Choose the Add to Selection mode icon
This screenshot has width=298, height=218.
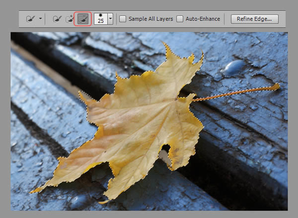pyautogui.click(x=69, y=19)
